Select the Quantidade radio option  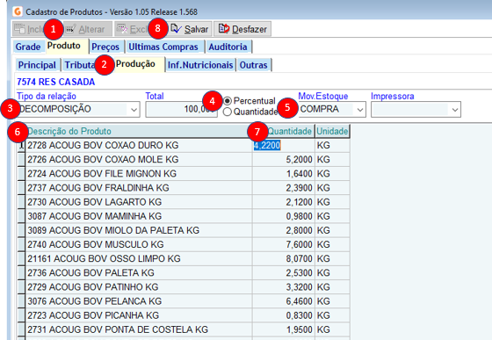click(228, 112)
